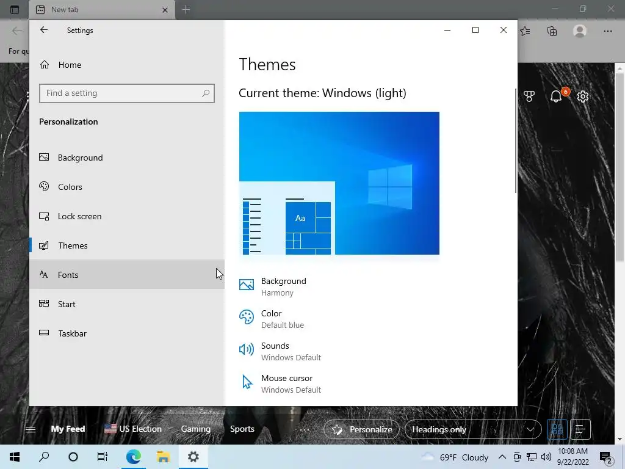The image size is (625, 469).
Task: Open Fonts settings
Action: point(127,275)
